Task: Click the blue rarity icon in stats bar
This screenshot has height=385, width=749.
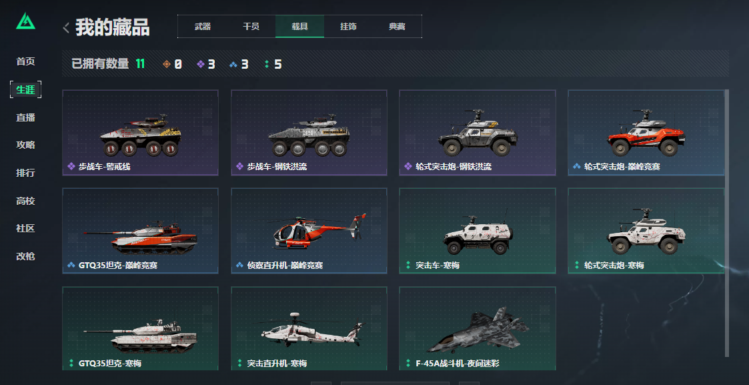Action: [233, 64]
